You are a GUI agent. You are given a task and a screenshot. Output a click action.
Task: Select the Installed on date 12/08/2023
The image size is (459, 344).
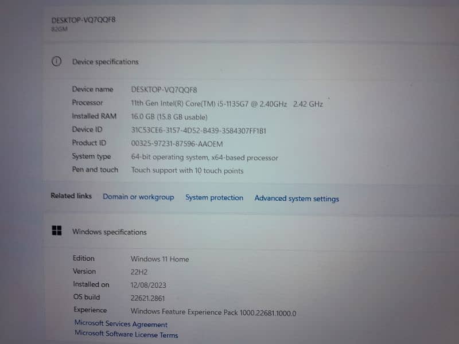149,285
